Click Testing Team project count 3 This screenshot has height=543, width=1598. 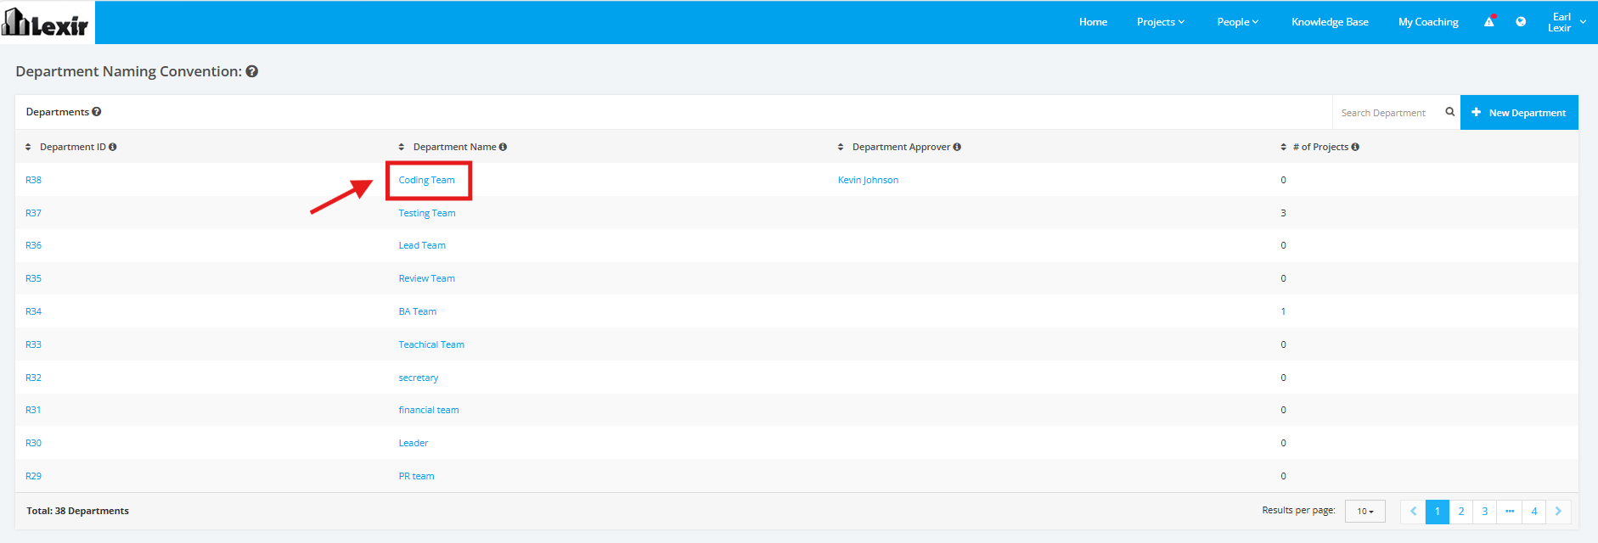click(1283, 213)
